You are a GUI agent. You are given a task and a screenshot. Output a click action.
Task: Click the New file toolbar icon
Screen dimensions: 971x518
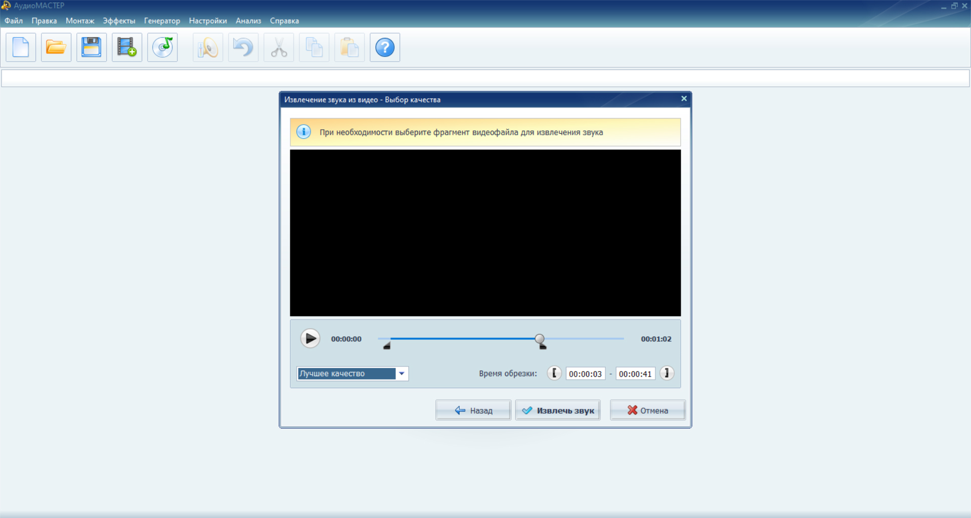coord(21,47)
